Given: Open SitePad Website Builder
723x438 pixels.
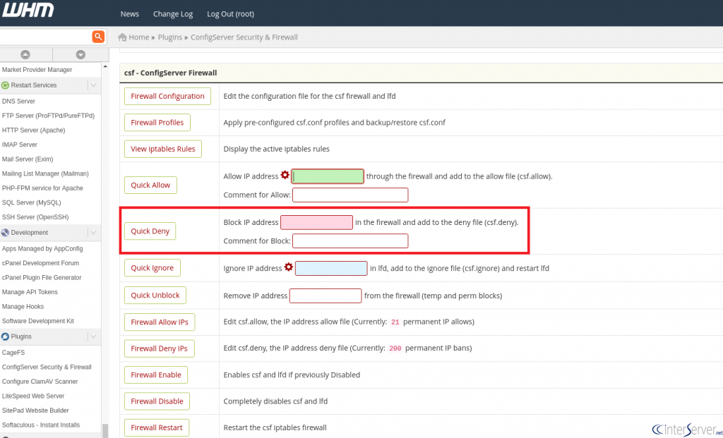Looking at the screenshot, I should click(x=35, y=410).
